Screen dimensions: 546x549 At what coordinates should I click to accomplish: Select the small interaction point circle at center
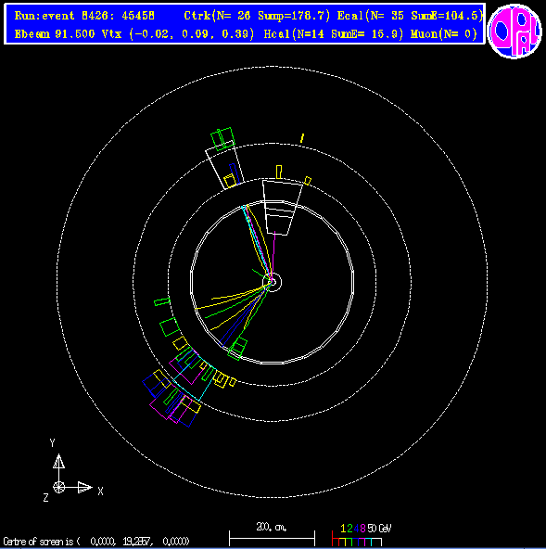(272, 282)
